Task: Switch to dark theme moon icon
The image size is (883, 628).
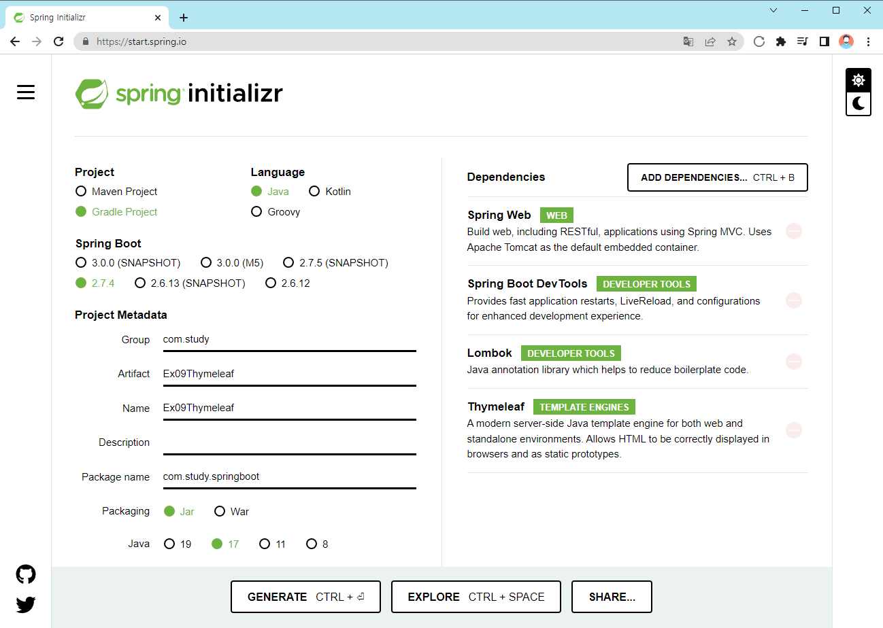Action: pyautogui.click(x=859, y=103)
